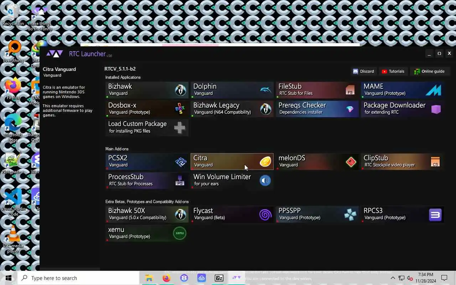Run the Prereqs Checker dependencies installer
Screen dimensions: 456x285
317,109
